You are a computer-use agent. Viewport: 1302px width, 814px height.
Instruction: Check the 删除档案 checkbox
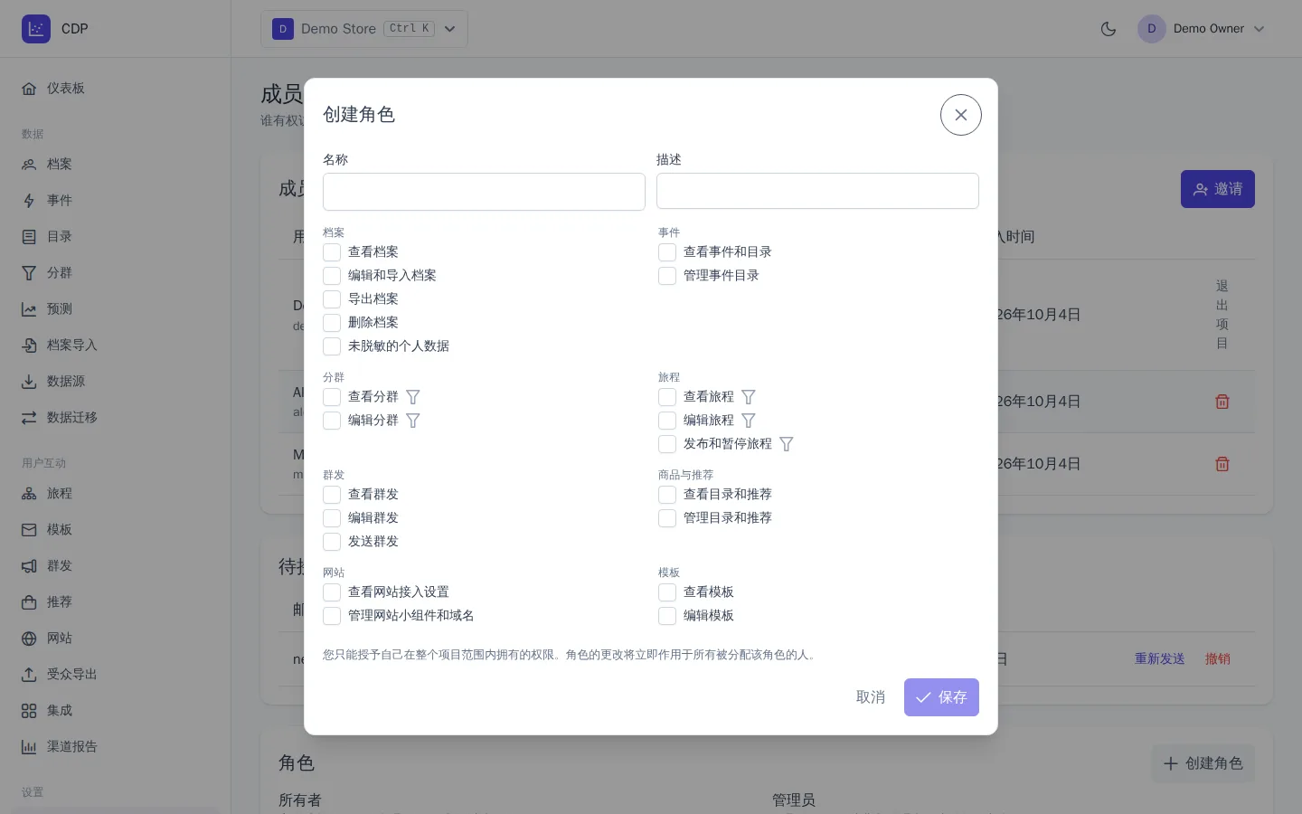pos(332,323)
